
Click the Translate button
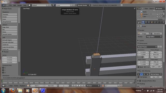pyautogui.click(x=10, y=14)
